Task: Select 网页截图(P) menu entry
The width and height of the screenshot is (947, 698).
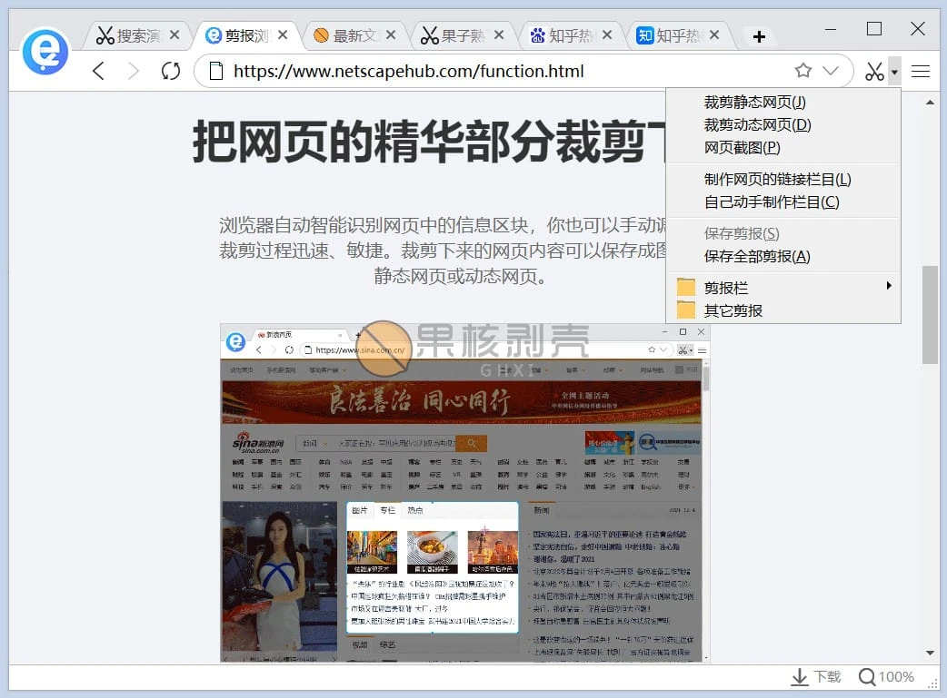Action: click(x=783, y=148)
